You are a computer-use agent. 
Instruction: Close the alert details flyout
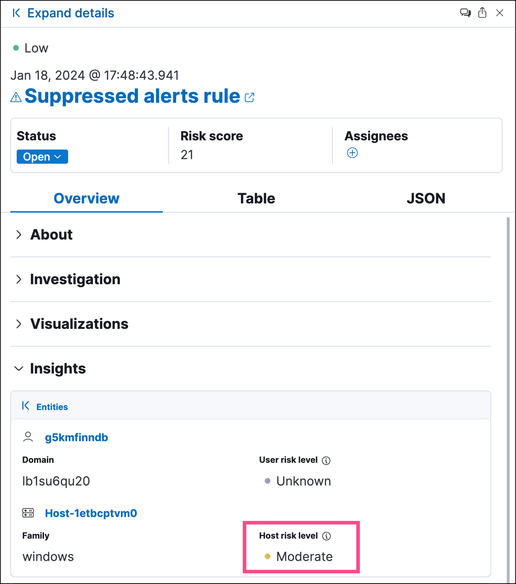point(500,13)
